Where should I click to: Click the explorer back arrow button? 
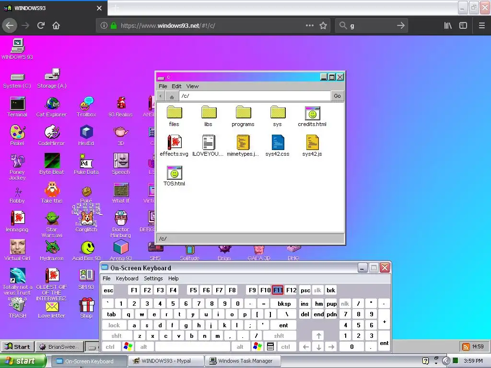pyautogui.click(x=161, y=96)
